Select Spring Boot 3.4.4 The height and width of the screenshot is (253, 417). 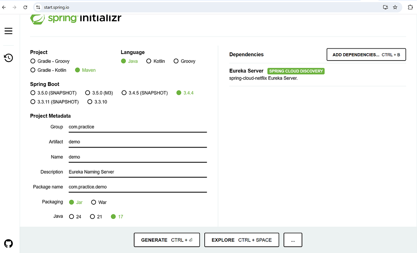pos(185,93)
